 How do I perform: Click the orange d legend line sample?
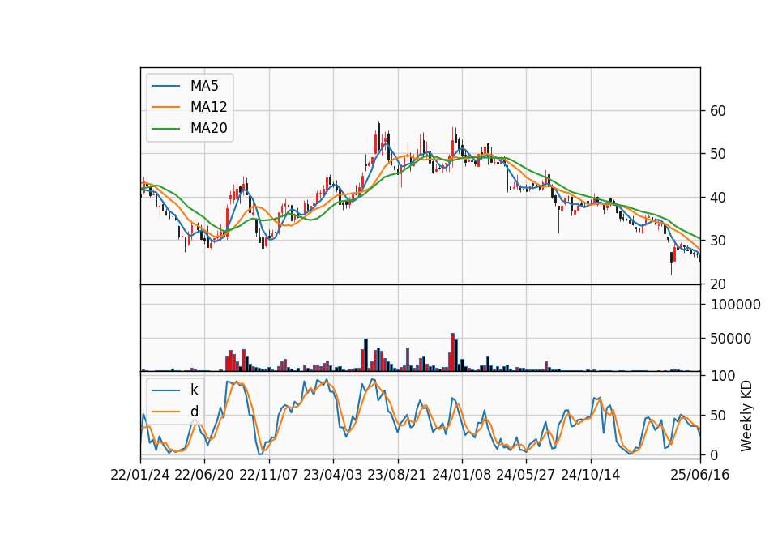click(x=165, y=412)
